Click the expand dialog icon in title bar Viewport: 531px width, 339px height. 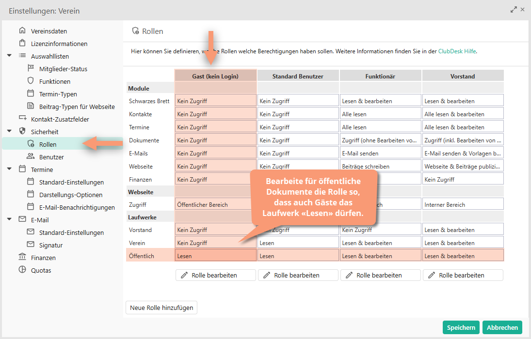click(514, 10)
